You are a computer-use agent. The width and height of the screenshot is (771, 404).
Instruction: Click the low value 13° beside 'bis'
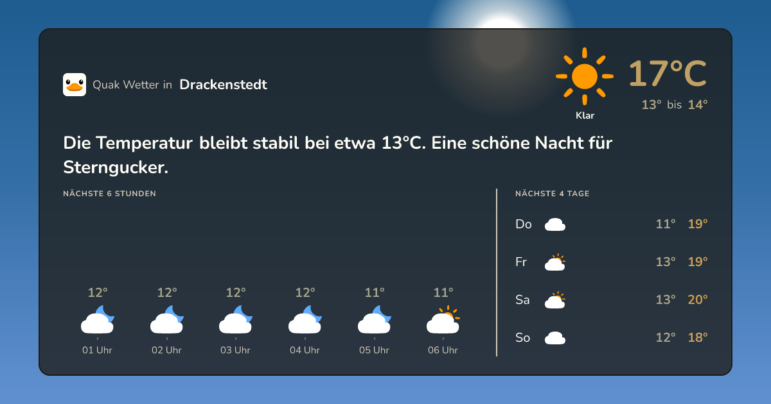click(x=651, y=105)
